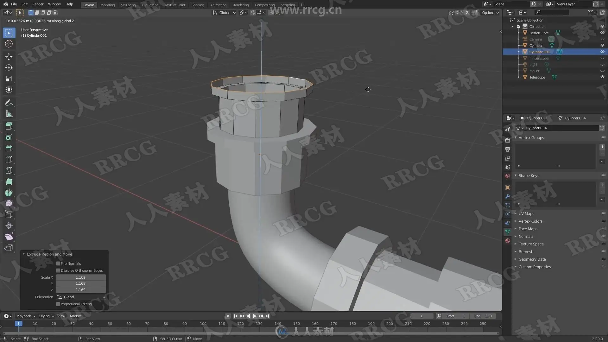Open the viewport Options button
This screenshot has height=342, width=608.
(490, 13)
